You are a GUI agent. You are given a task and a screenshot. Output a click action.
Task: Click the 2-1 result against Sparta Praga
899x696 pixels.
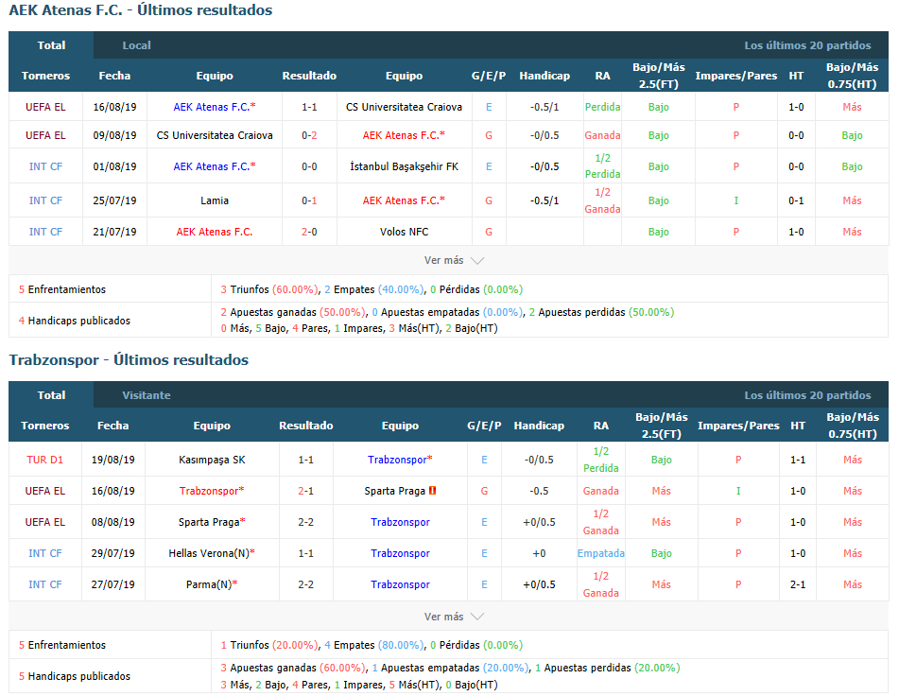coord(305,491)
